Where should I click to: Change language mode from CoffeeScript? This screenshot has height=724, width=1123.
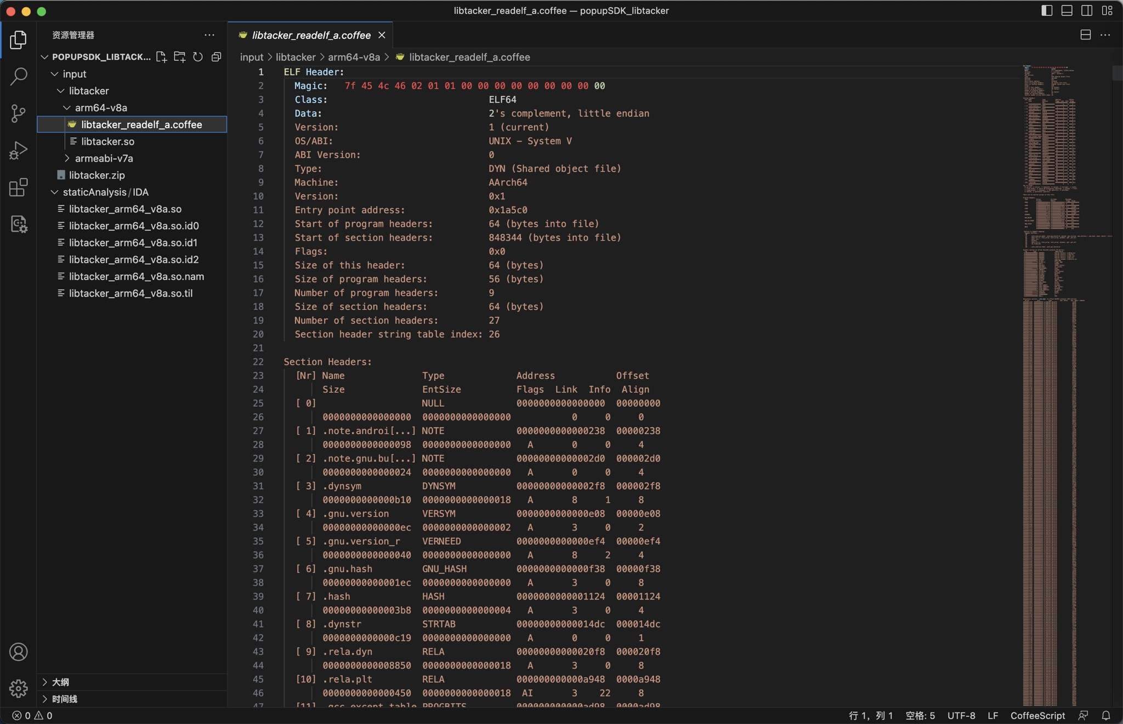pos(1037,715)
